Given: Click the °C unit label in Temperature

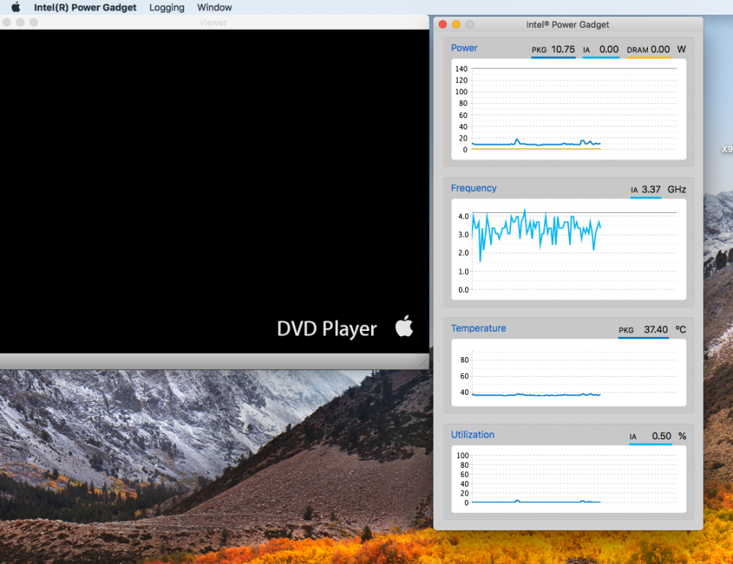Looking at the screenshot, I should [680, 329].
